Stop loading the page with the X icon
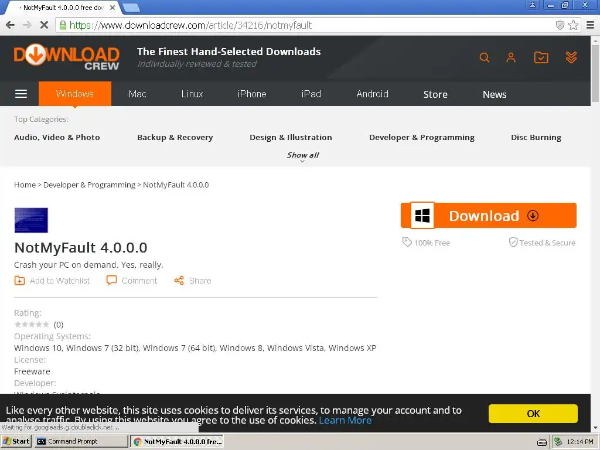 tap(44, 25)
